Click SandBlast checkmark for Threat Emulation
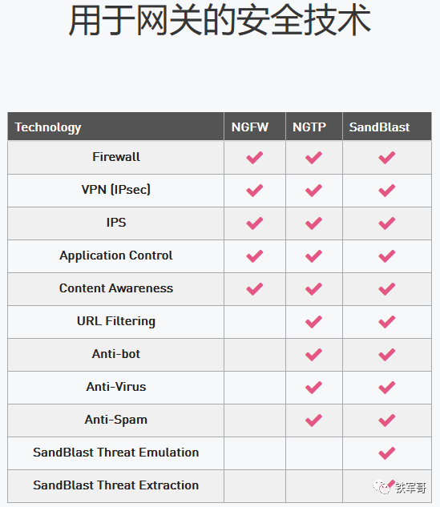This screenshot has width=440, height=507. pyautogui.click(x=387, y=453)
